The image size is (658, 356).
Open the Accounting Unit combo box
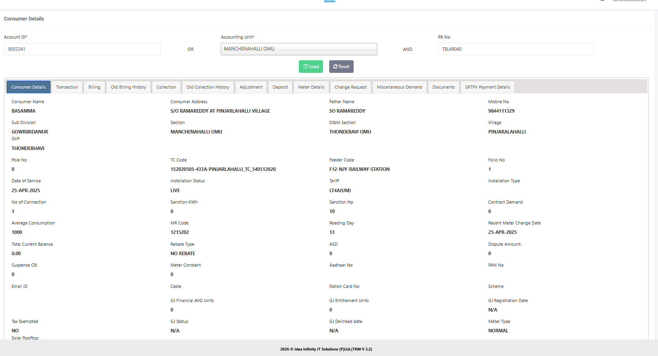(299, 49)
